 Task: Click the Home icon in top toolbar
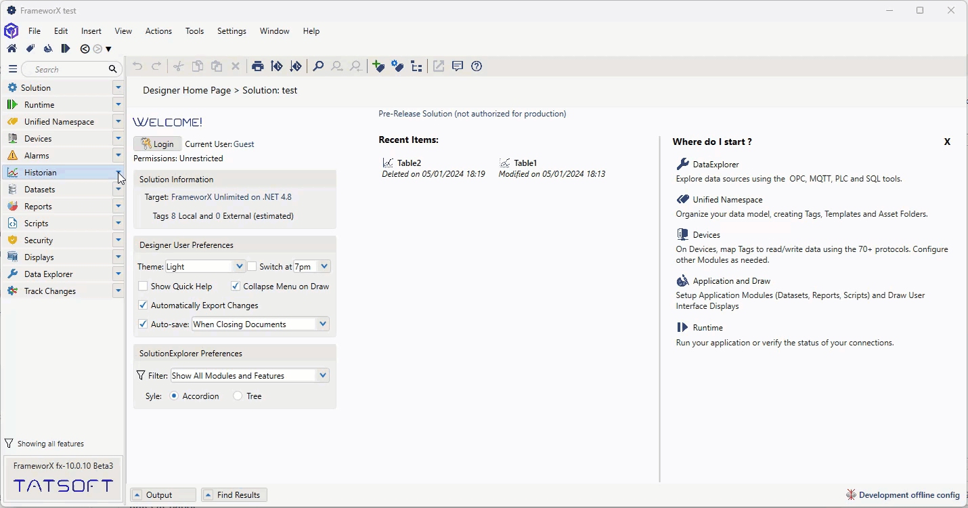(x=12, y=49)
